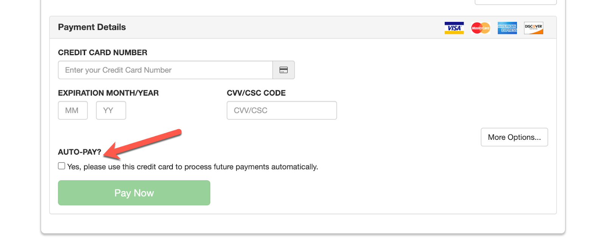Click the CREDIT CARD NUMBER label
Viewport: 605px width, 249px height.
click(102, 53)
